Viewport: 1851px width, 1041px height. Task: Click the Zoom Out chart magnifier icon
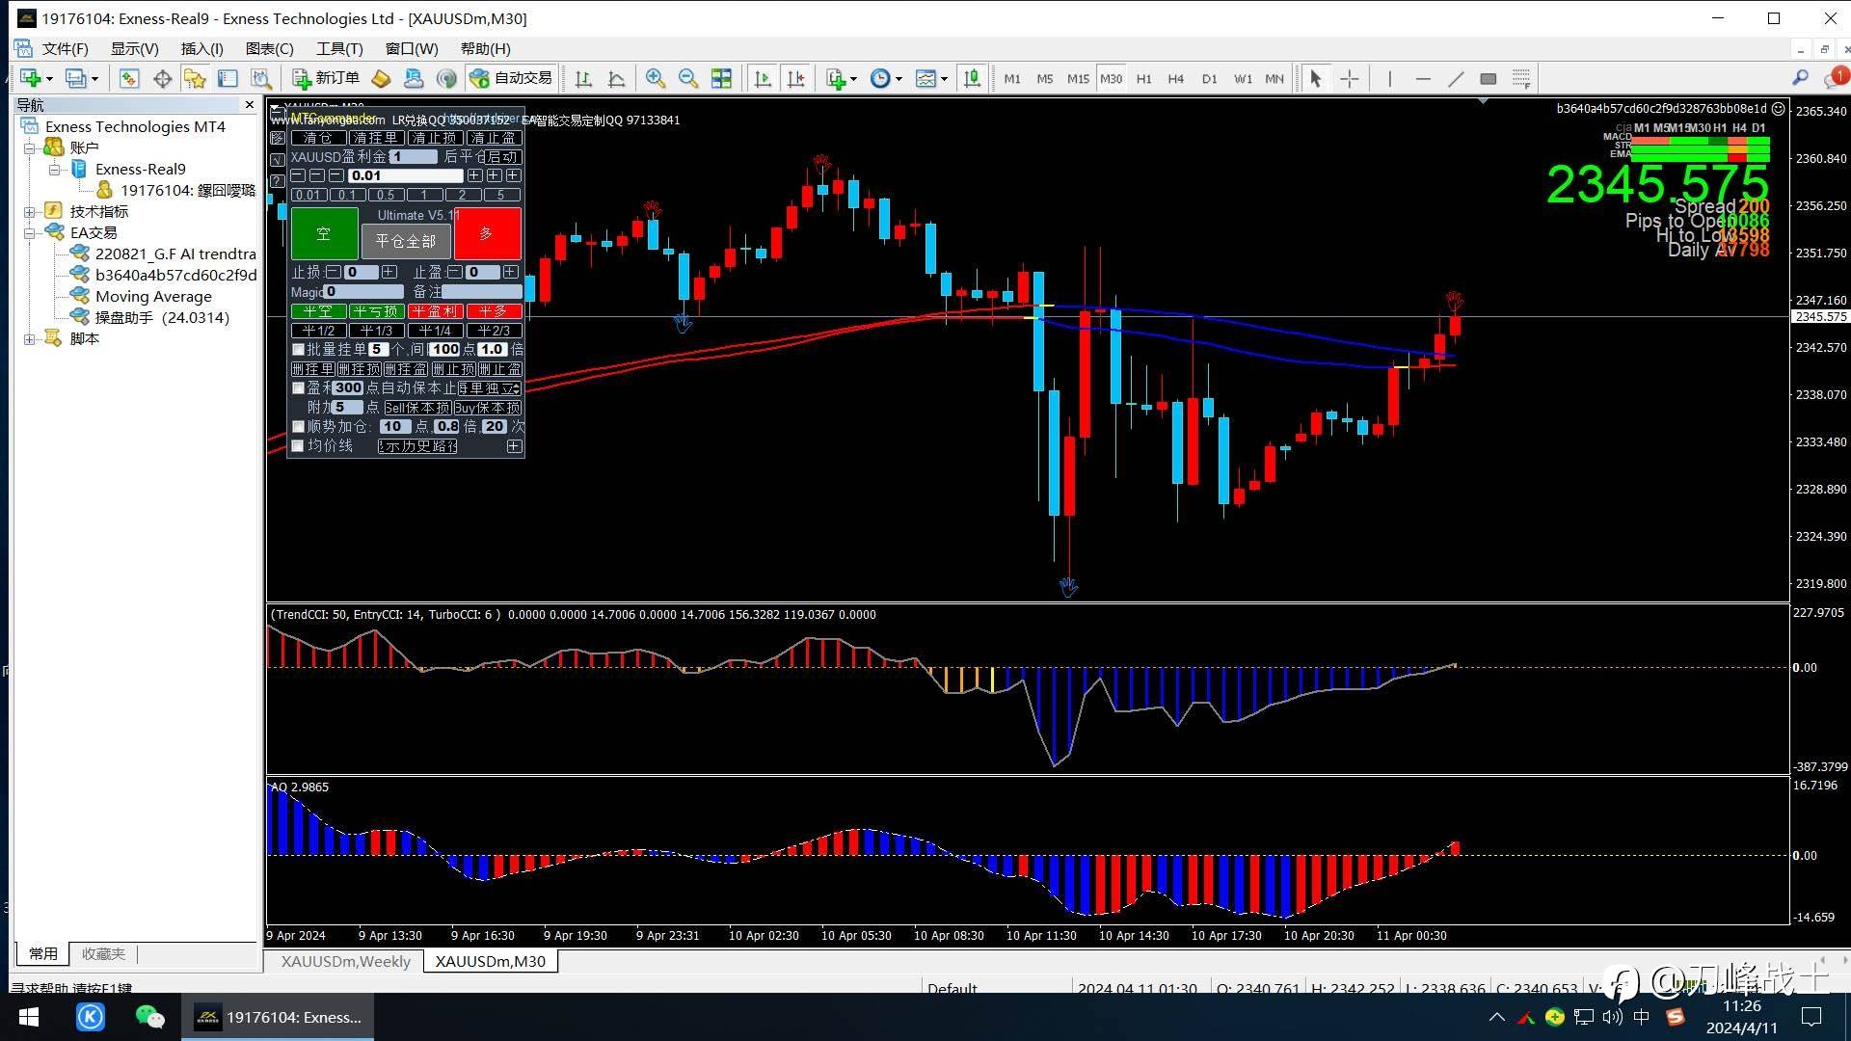click(687, 79)
